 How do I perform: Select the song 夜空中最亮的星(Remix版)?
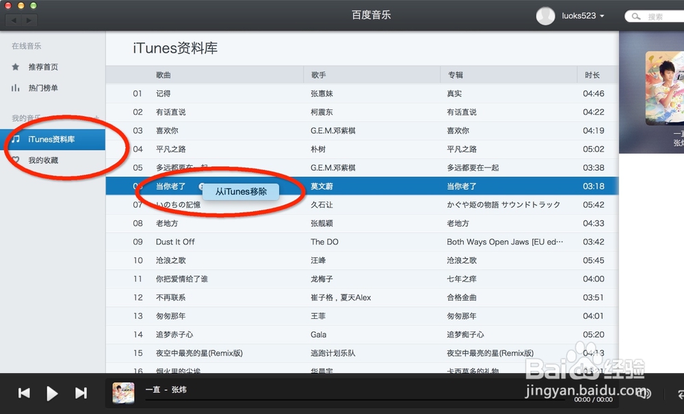pyautogui.click(x=199, y=353)
